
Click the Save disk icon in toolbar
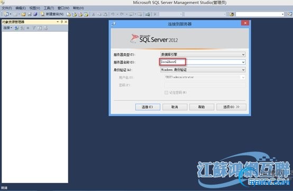(x=30, y=14)
